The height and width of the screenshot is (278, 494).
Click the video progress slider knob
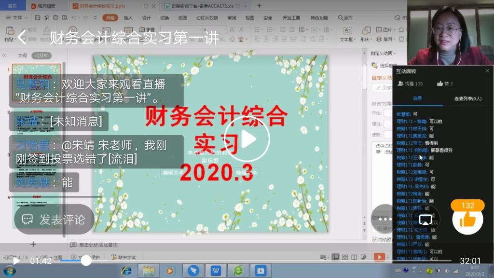click(x=86, y=261)
